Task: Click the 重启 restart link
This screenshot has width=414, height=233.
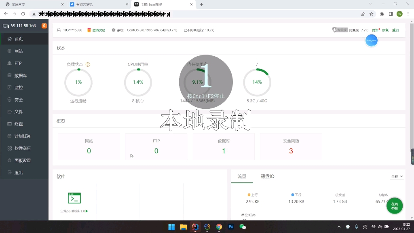Action: click(395, 30)
